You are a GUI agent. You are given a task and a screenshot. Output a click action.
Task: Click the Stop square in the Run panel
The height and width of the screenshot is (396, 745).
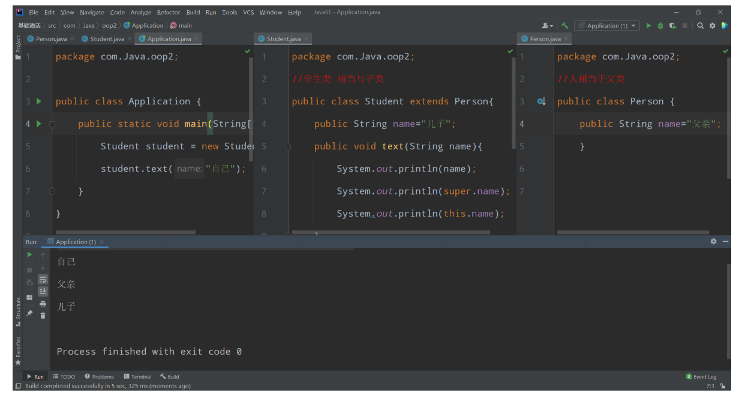(29, 270)
